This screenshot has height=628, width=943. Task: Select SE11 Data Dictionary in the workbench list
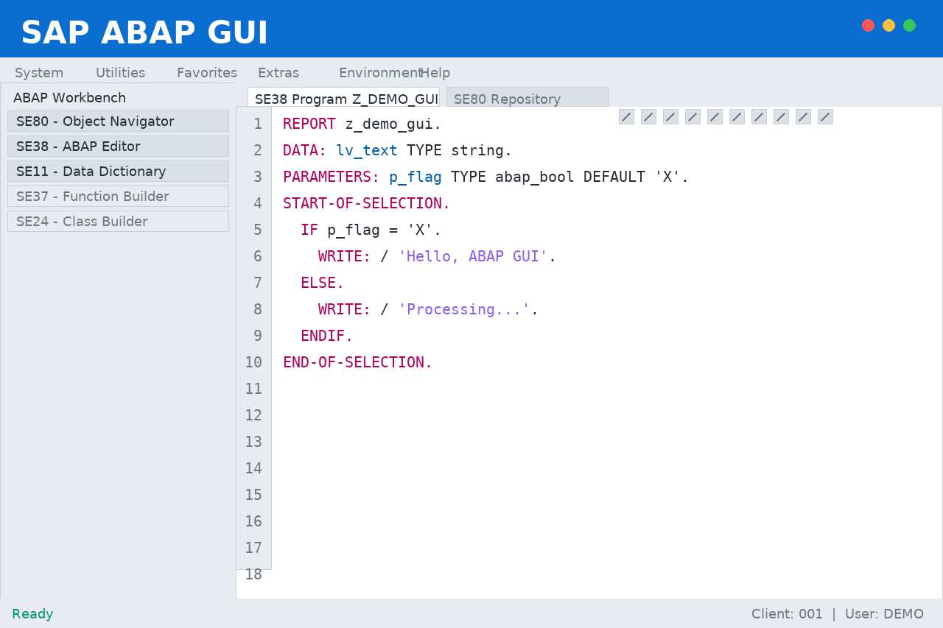point(118,171)
